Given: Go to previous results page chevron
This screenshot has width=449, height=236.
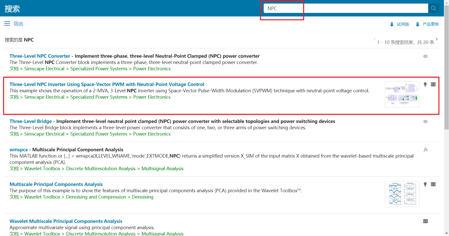Looking at the screenshot, I should coord(375,39).
